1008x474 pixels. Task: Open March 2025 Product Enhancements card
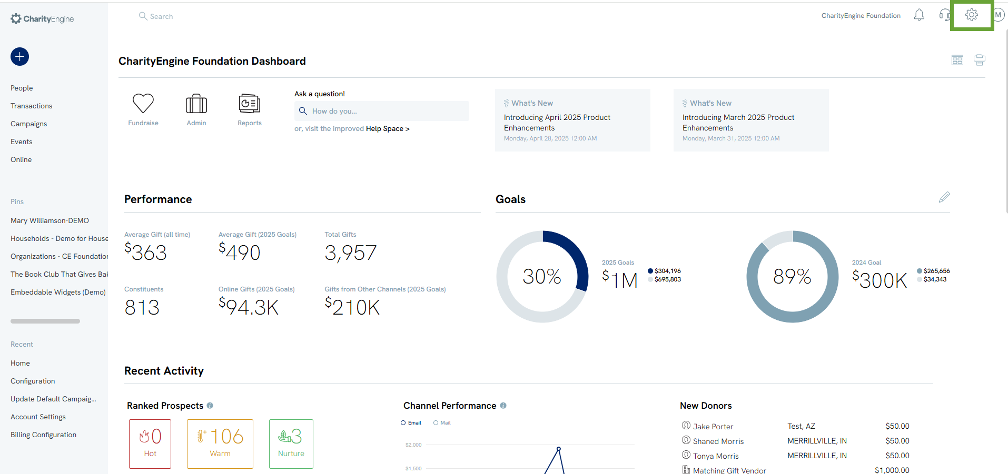click(751, 120)
